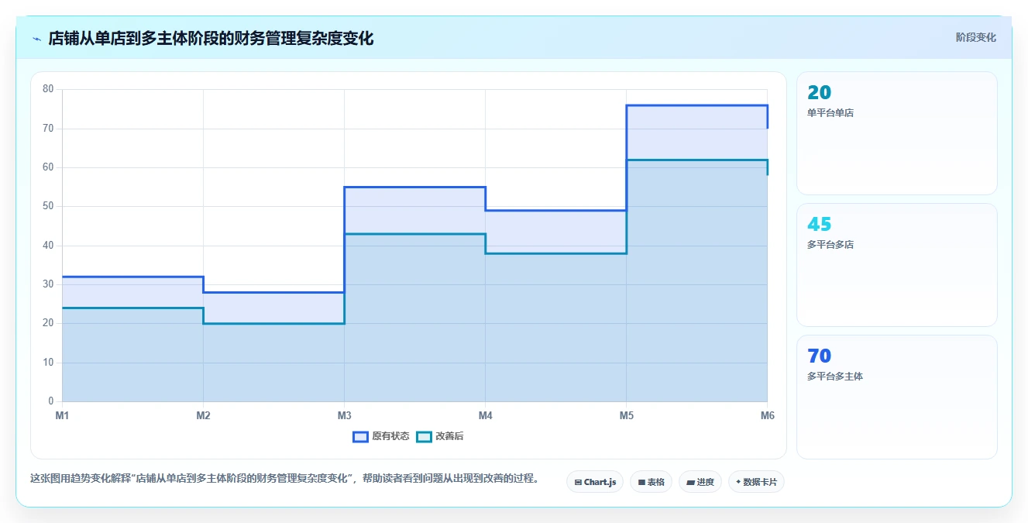Click the M6 x-axis label
The height and width of the screenshot is (523, 1028).
click(767, 416)
